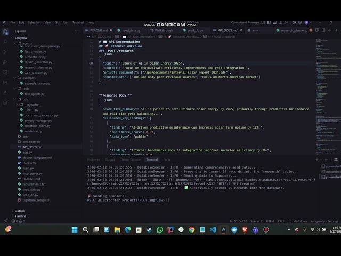Open the Terminal menu
The image size is (341, 256).
(x=78, y=22)
